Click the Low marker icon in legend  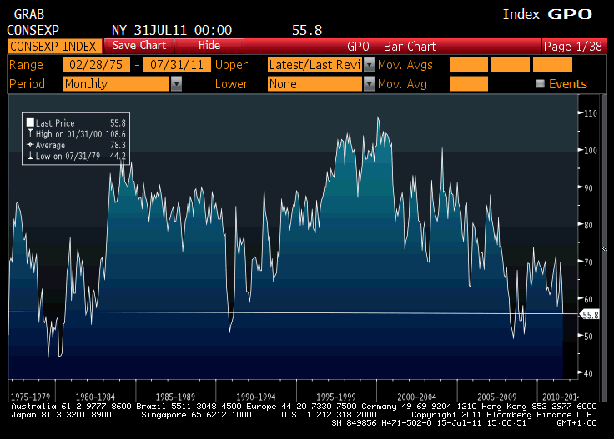[x=31, y=155]
